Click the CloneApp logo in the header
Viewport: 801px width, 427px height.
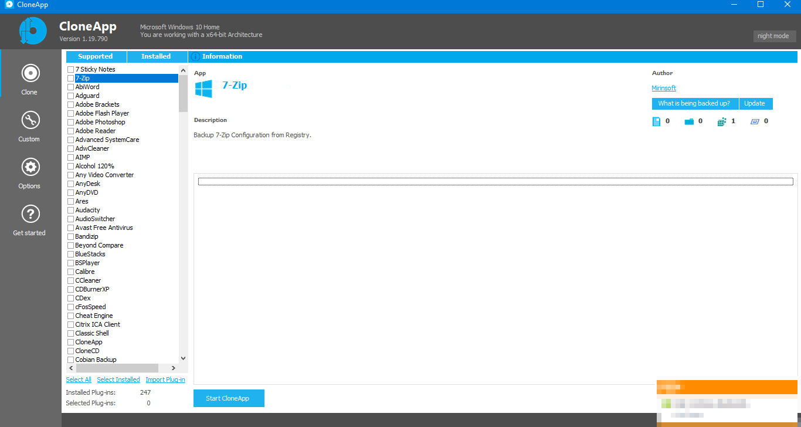pyautogui.click(x=32, y=30)
